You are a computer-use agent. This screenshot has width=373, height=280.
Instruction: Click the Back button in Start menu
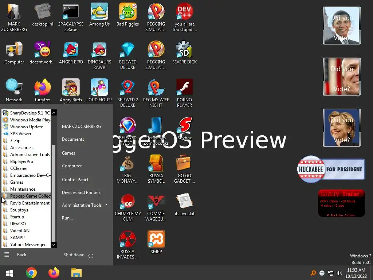(21, 255)
